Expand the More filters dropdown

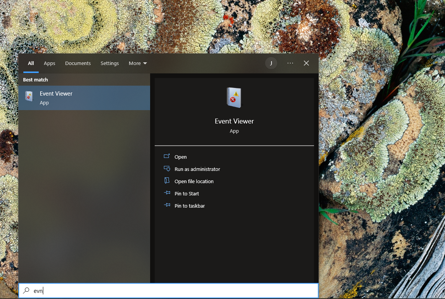tap(137, 63)
